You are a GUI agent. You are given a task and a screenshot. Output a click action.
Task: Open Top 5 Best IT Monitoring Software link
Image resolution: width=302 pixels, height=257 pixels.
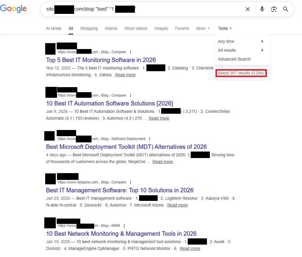[101, 60]
